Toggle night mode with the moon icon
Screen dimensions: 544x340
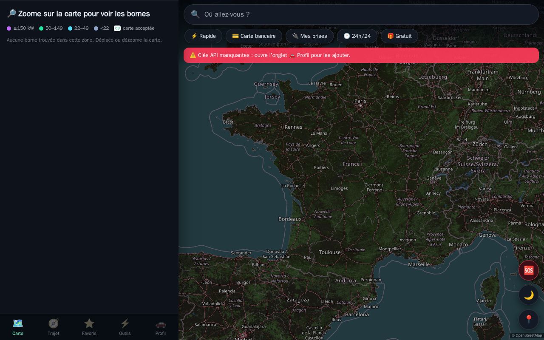pyautogui.click(x=529, y=295)
